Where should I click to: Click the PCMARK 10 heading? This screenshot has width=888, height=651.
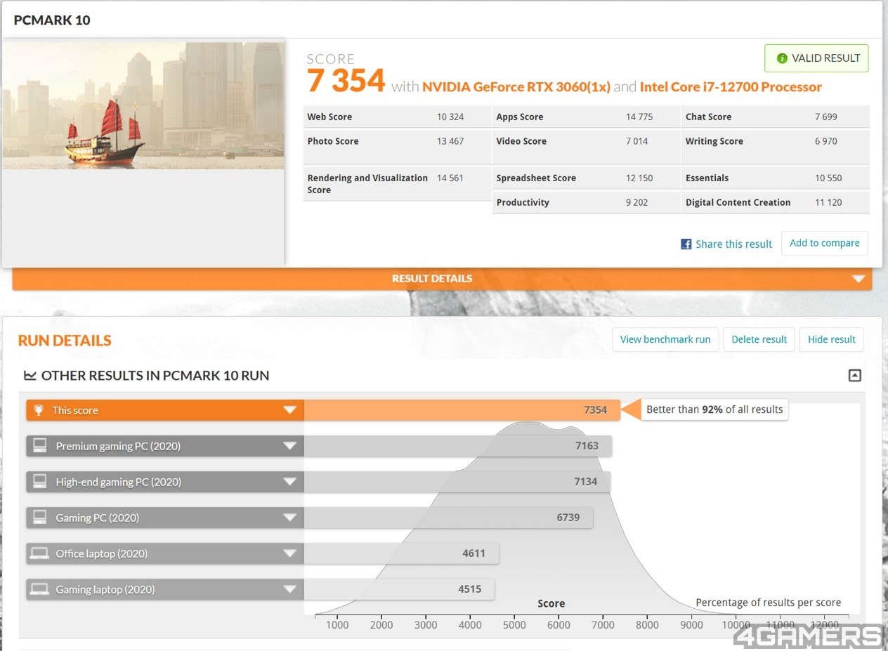point(52,20)
